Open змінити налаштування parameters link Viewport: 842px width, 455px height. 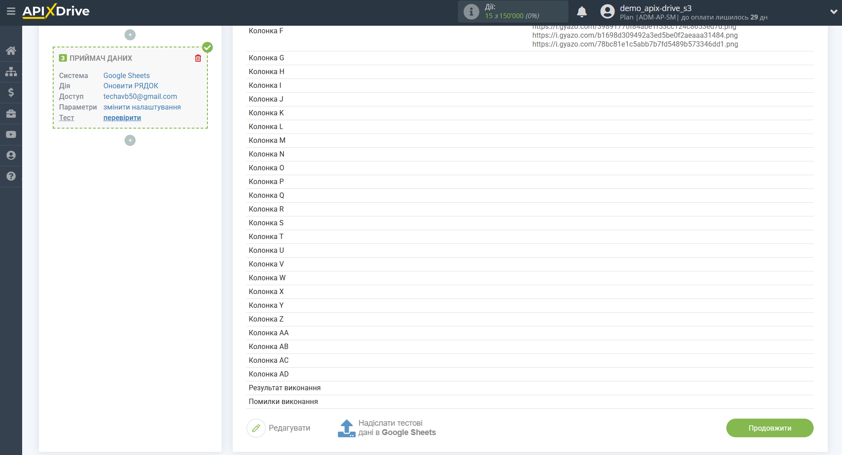(142, 107)
